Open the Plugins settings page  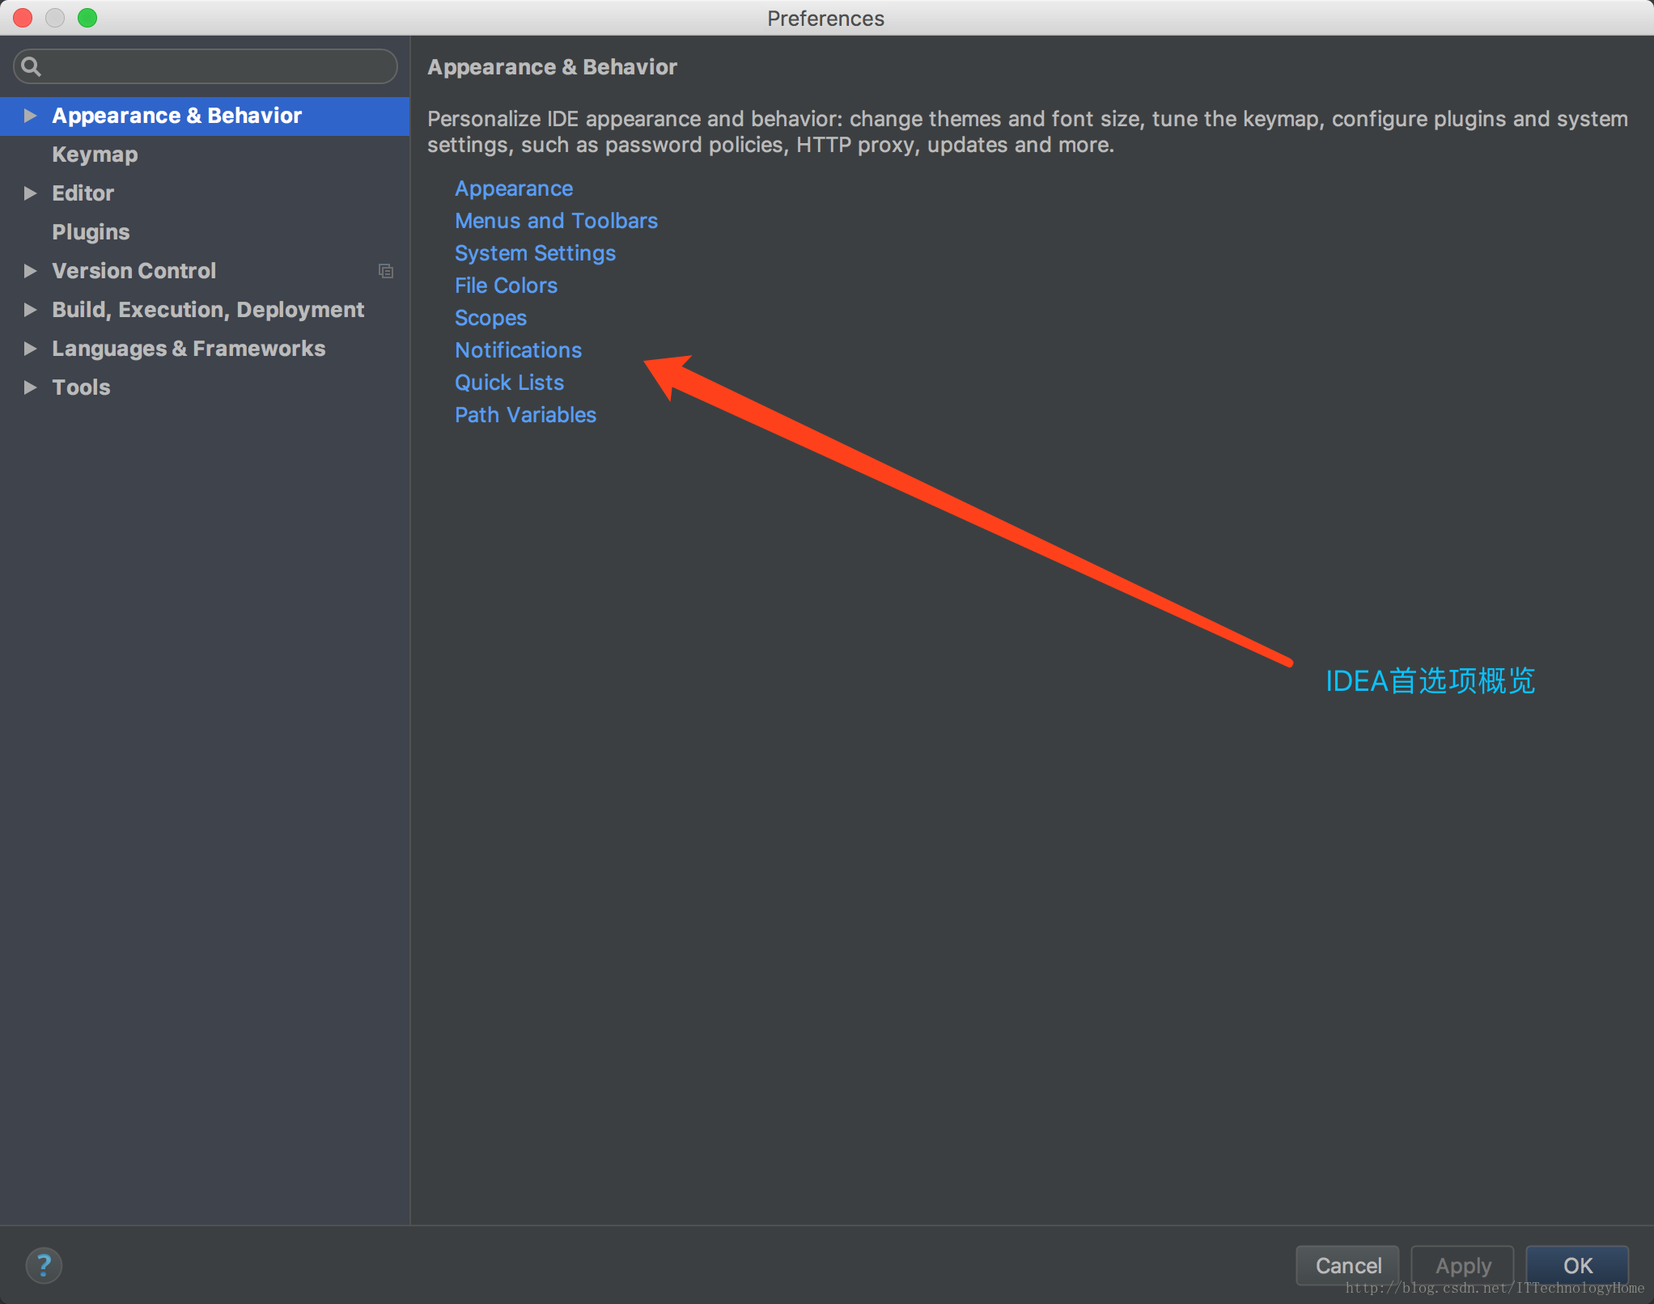(205, 232)
